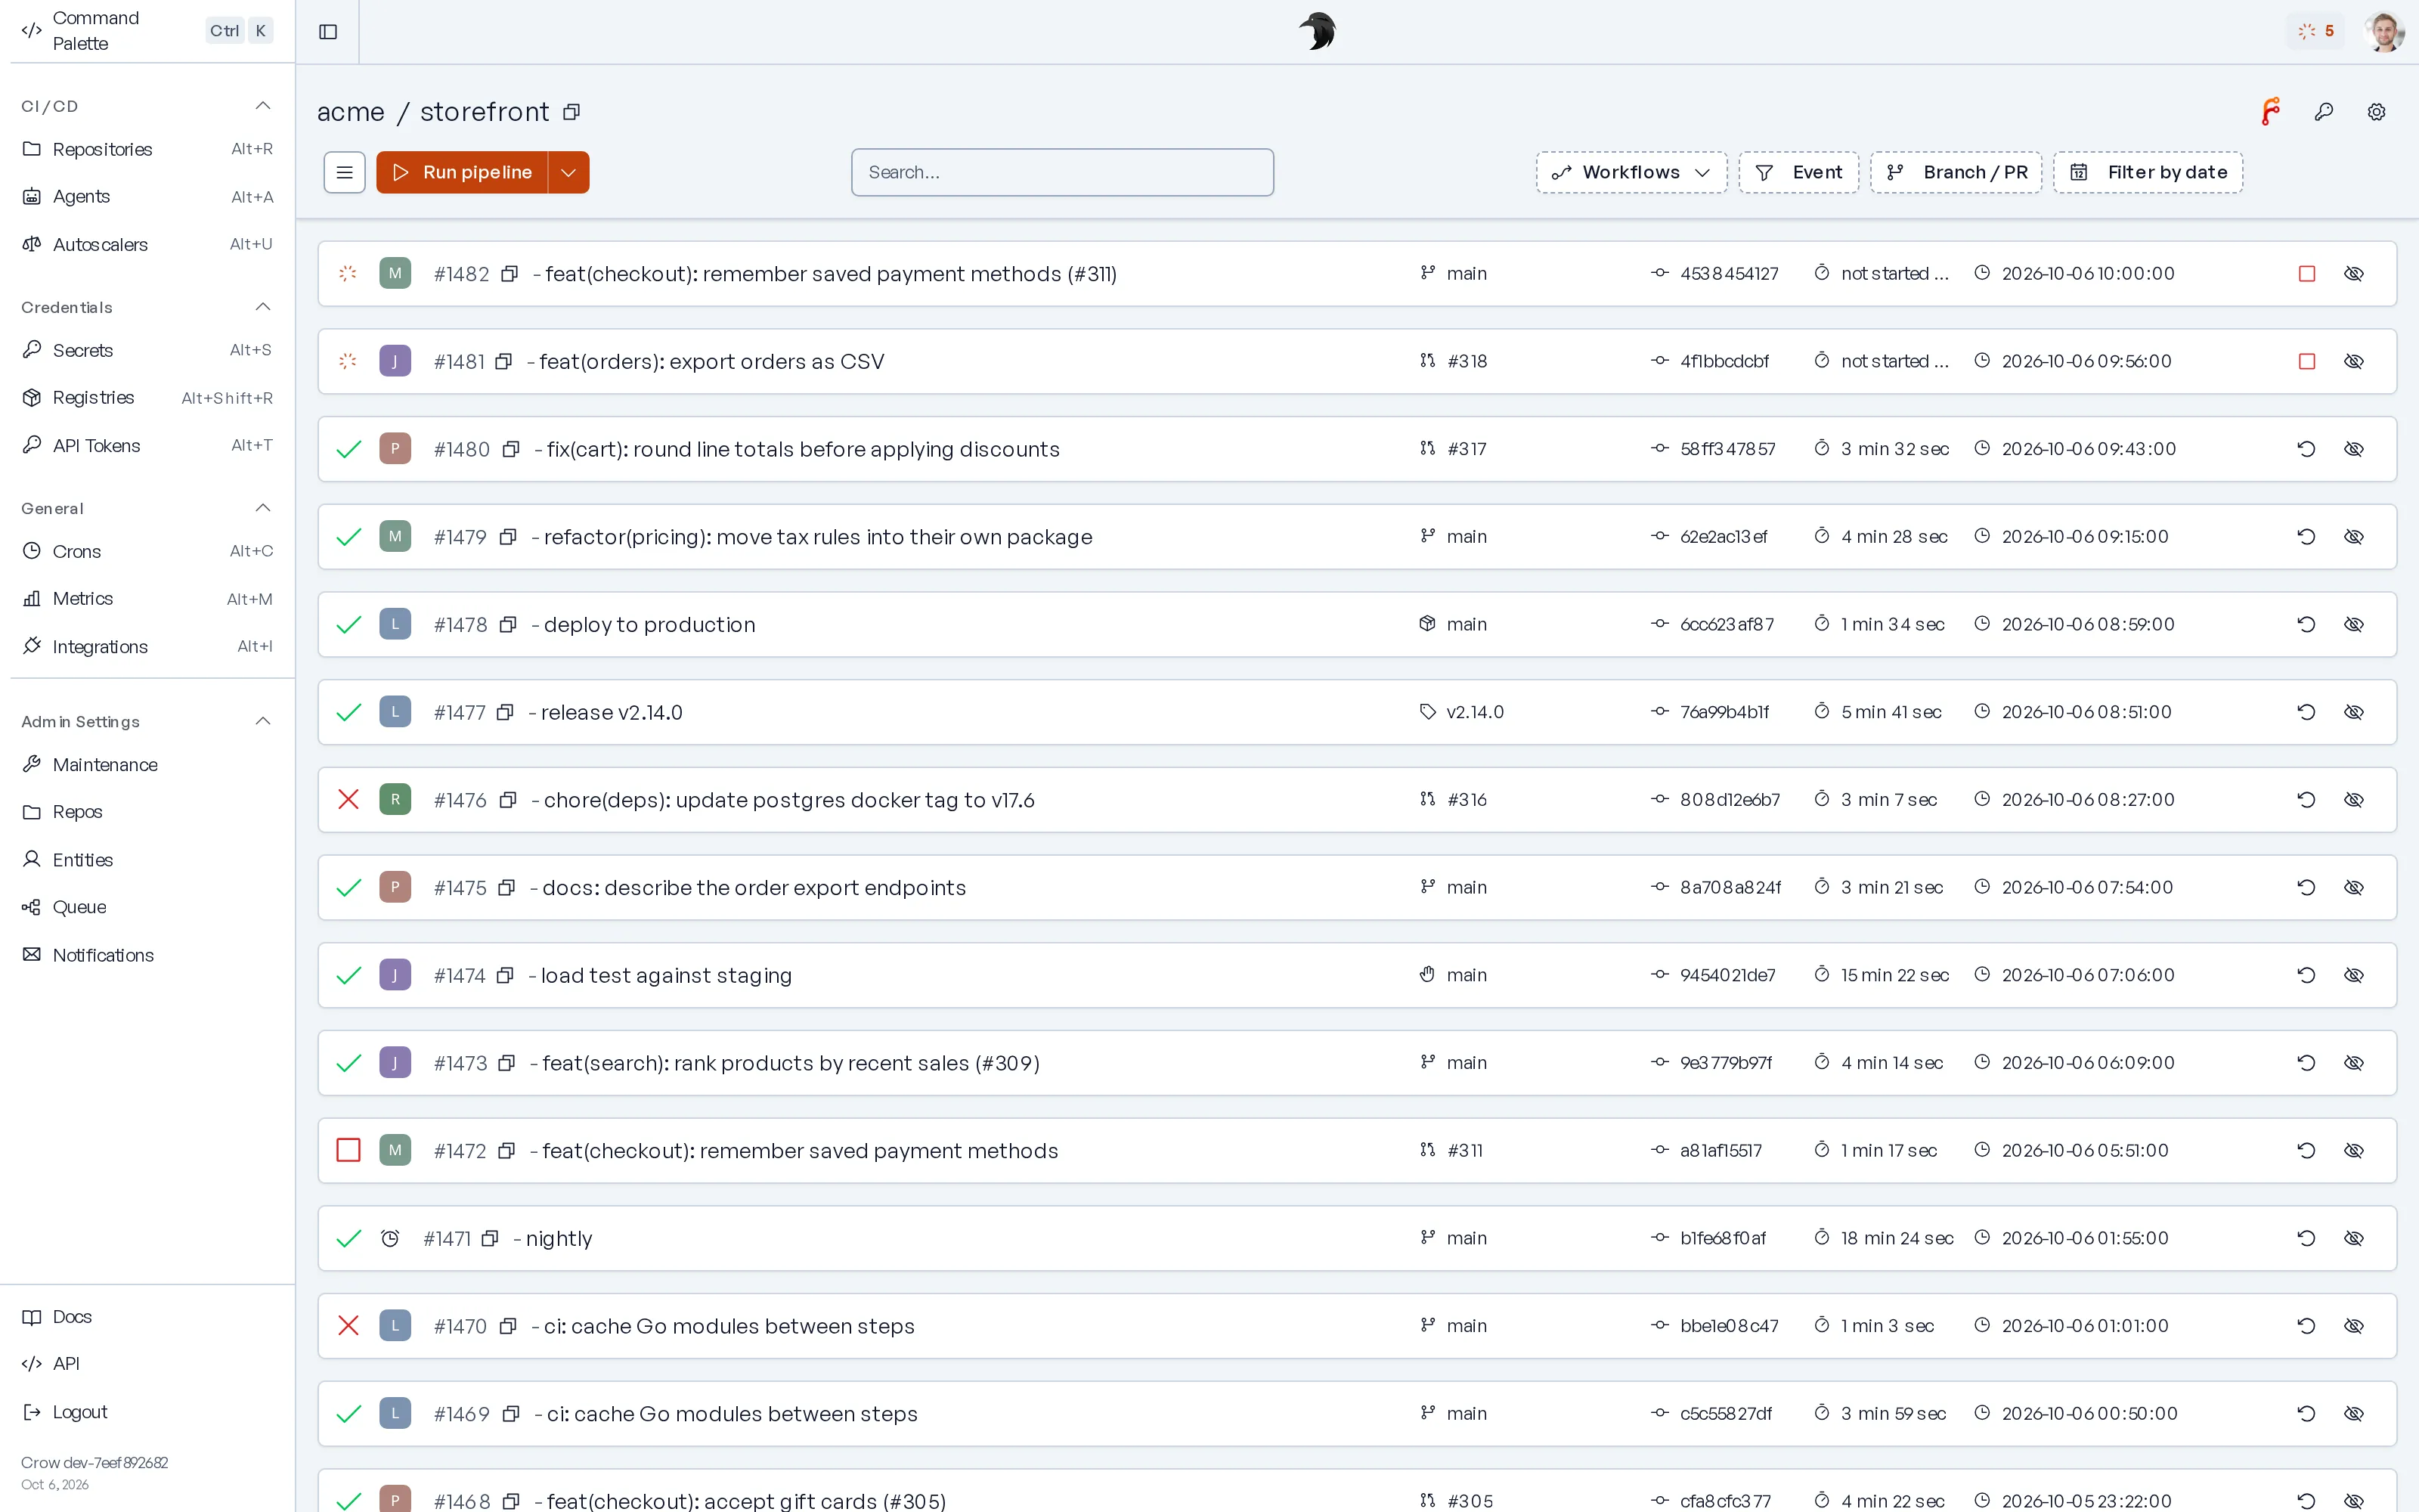Open the Branch / PR filter
The height and width of the screenshot is (1512, 2419).
(x=1956, y=172)
